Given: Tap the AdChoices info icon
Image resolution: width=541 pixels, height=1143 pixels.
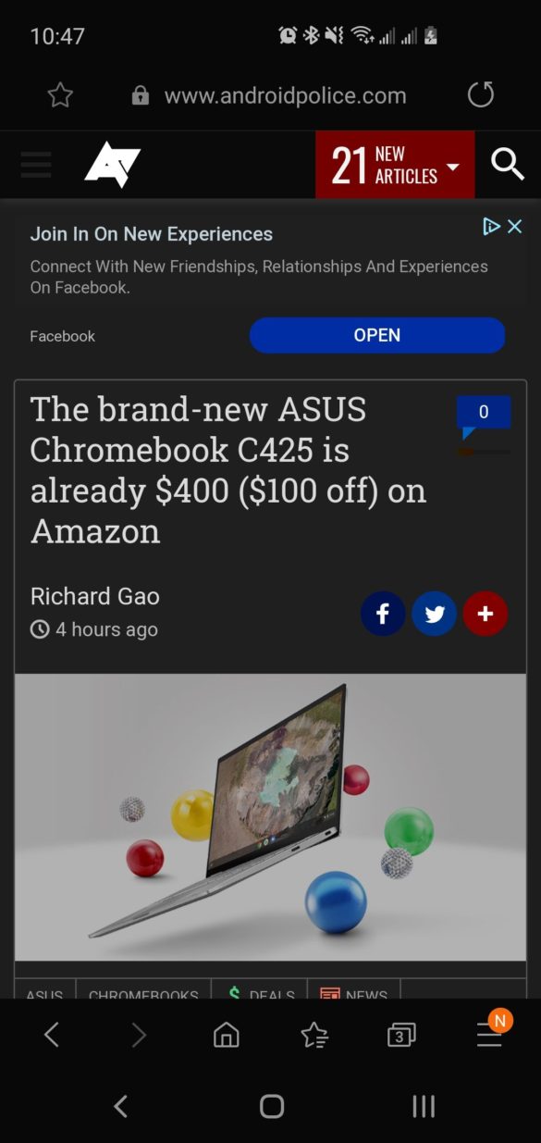Looking at the screenshot, I should tap(492, 226).
